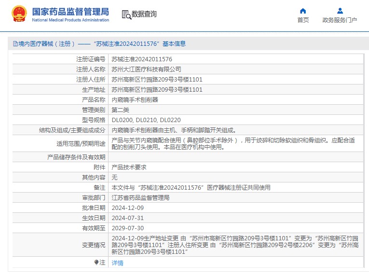Go to 首页 text link
Viewport: 369px width, 278px height.
[303, 20]
